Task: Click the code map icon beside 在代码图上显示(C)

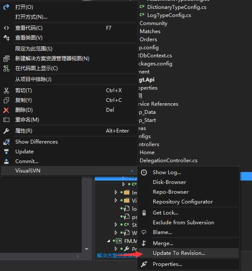Action: tap(6, 68)
